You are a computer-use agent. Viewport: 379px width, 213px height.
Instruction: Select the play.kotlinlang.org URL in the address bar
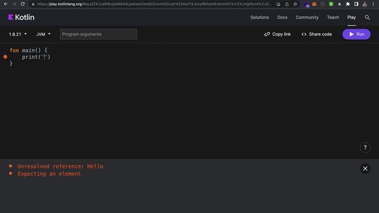(x=154, y=4)
